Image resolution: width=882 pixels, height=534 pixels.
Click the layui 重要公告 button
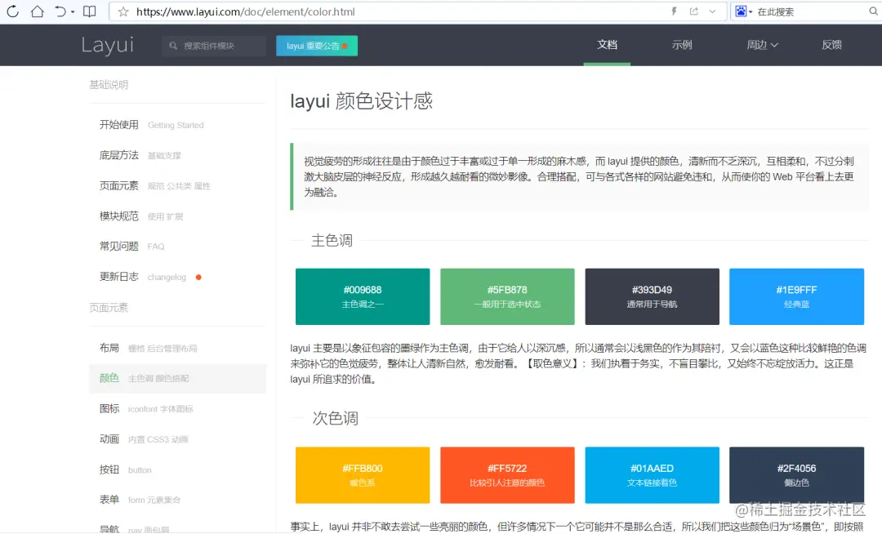coord(316,46)
